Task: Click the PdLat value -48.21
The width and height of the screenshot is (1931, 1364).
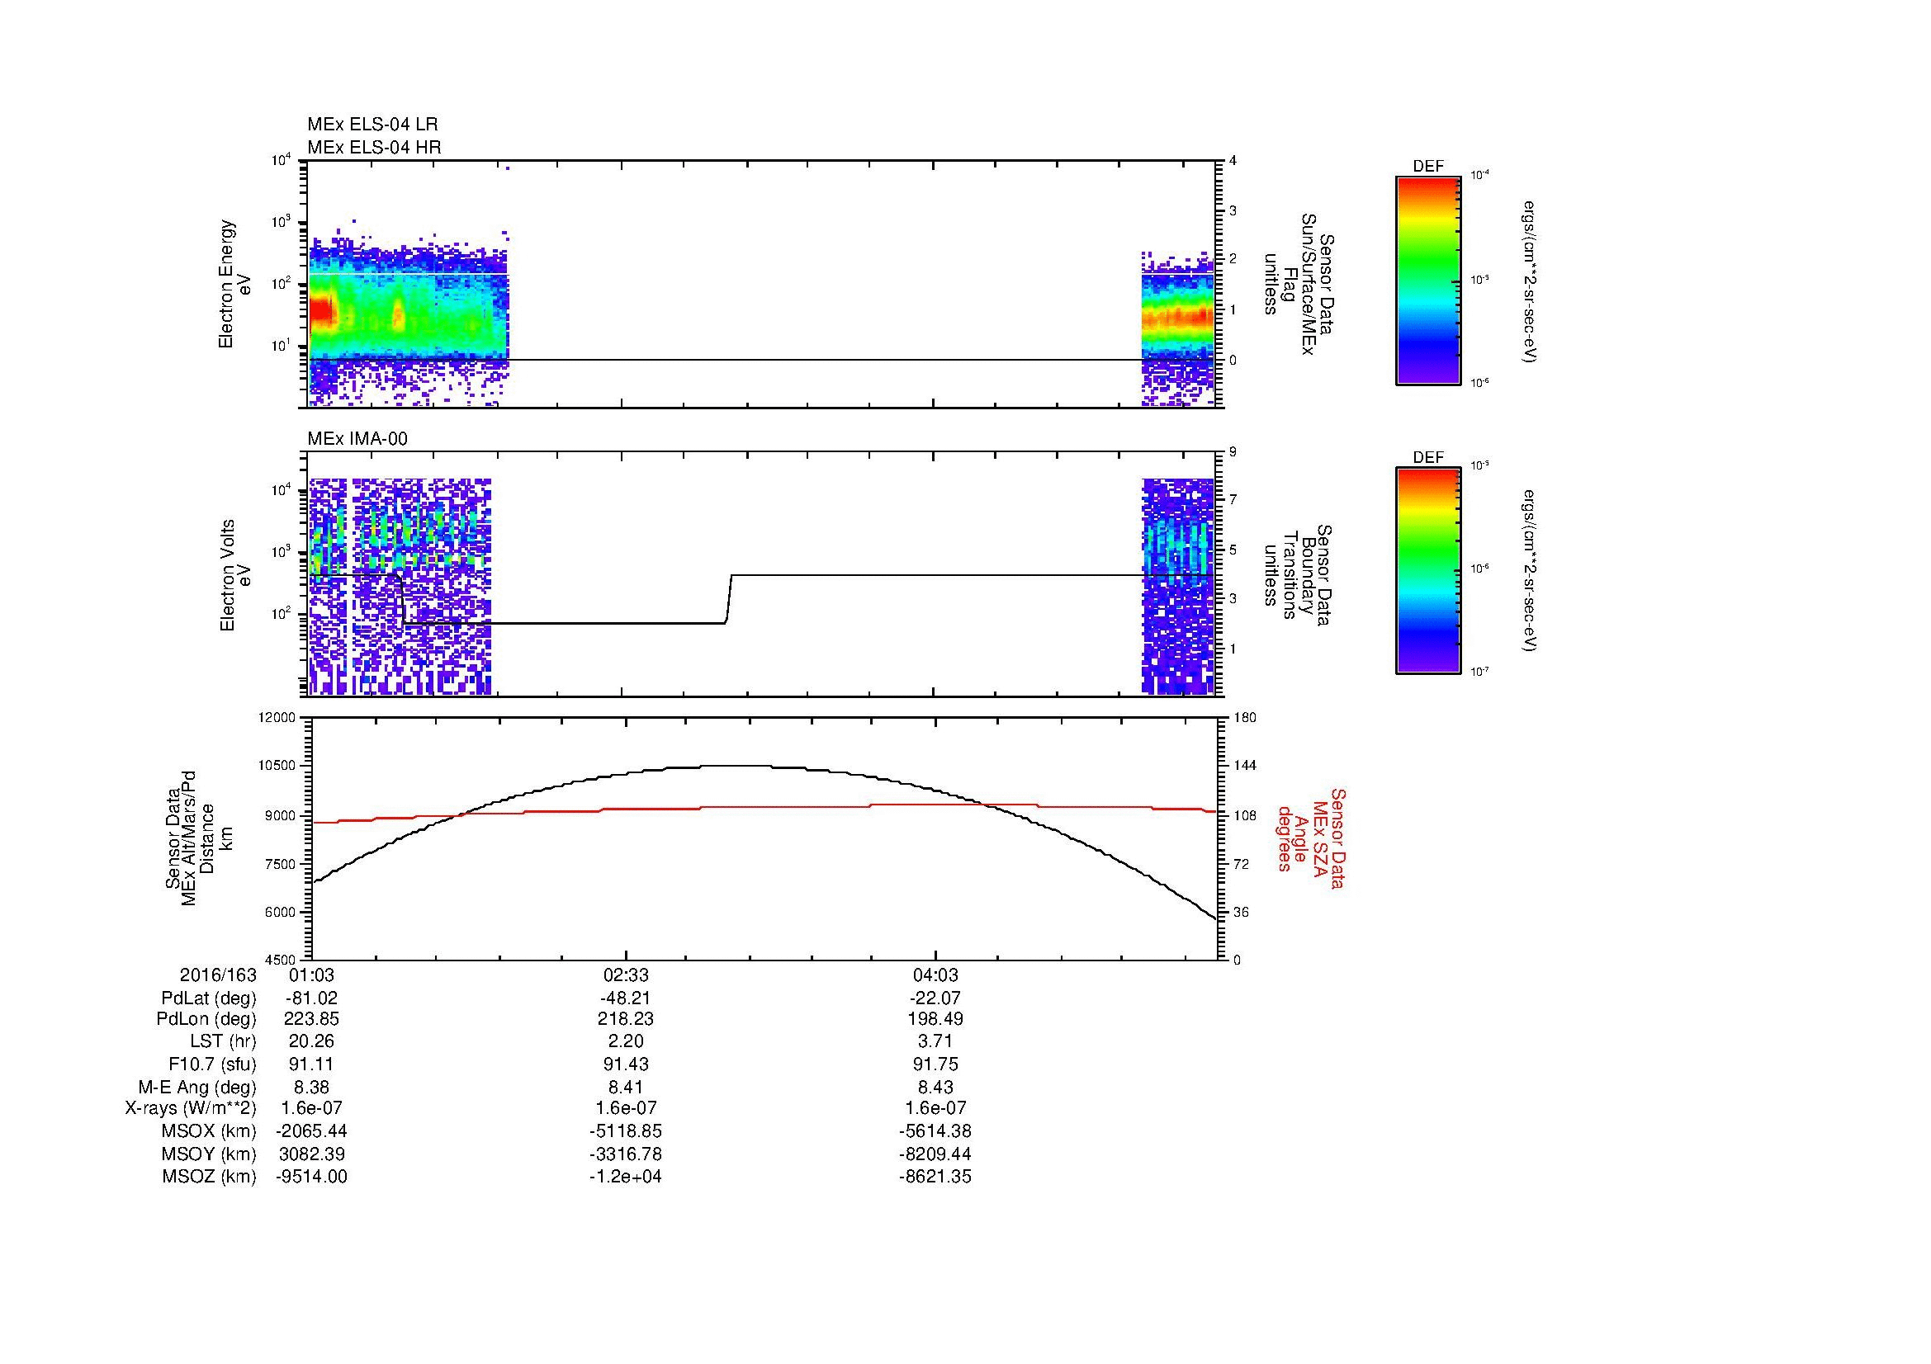Action: coord(626,998)
